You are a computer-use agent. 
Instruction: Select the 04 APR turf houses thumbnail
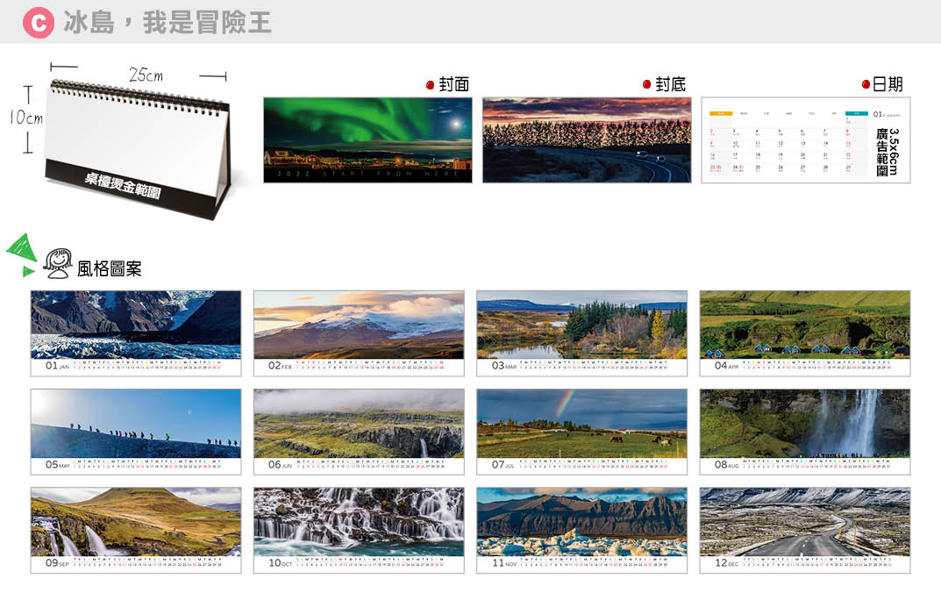804,332
